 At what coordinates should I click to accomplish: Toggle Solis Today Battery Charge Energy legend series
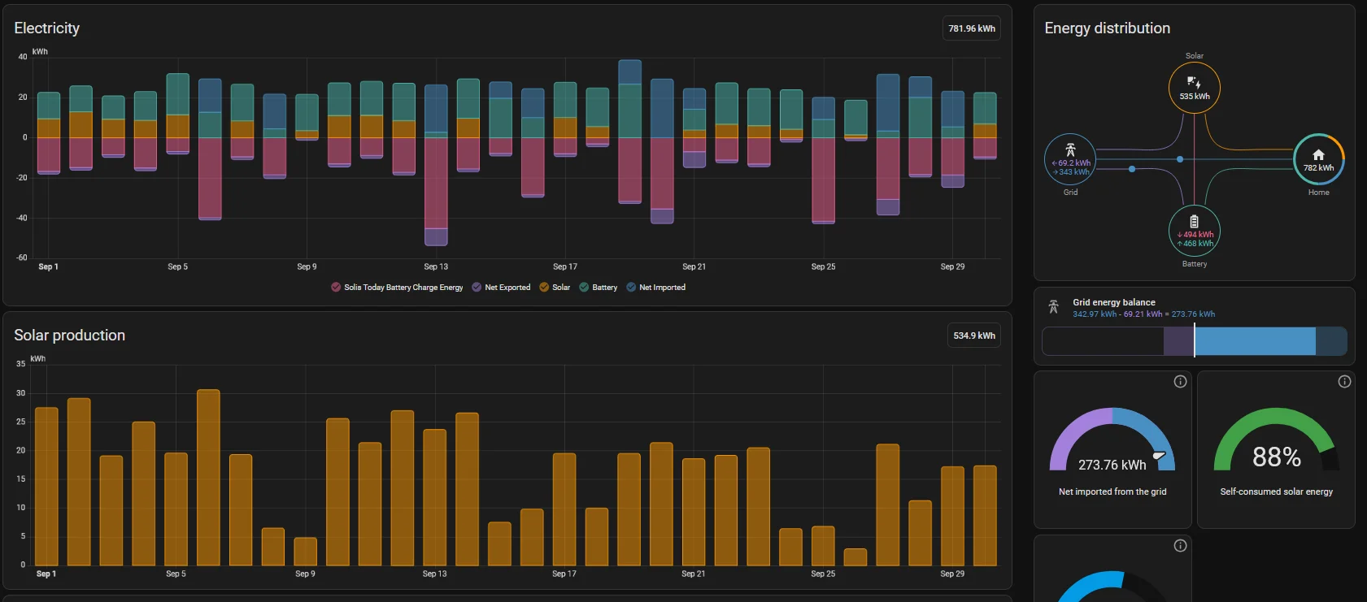(x=397, y=288)
